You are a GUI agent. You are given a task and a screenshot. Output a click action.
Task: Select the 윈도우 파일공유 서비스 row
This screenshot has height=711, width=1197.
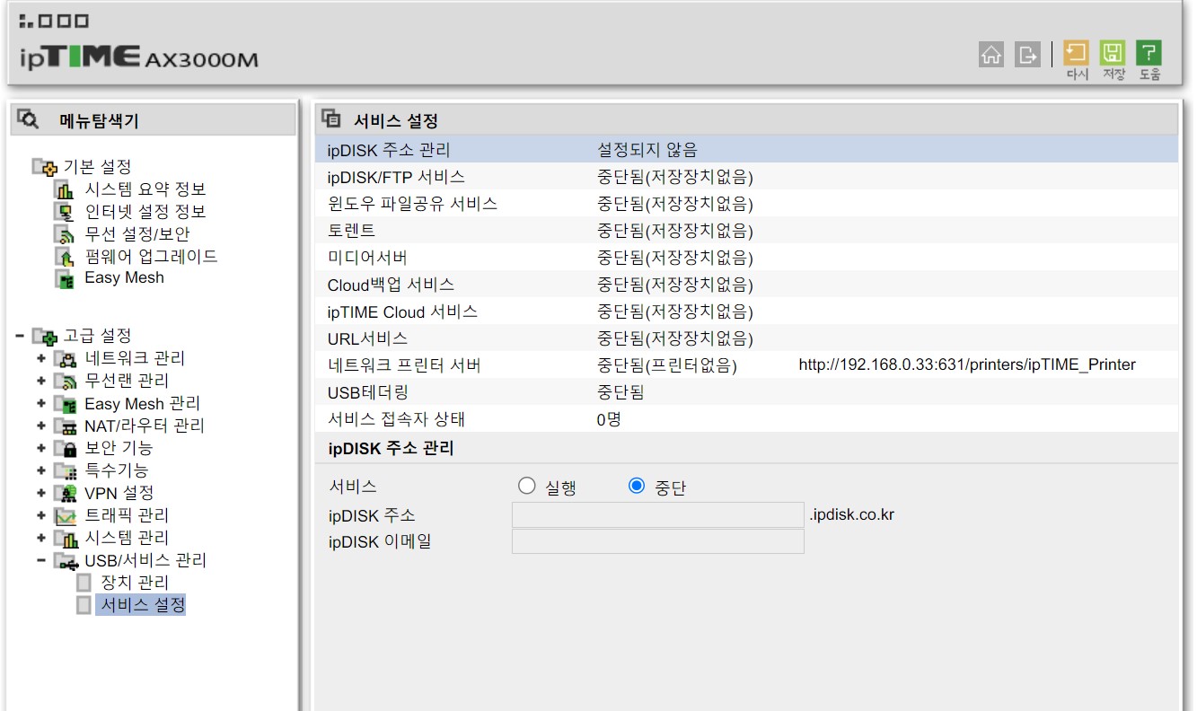pyautogui.click(x=747, y=204)
